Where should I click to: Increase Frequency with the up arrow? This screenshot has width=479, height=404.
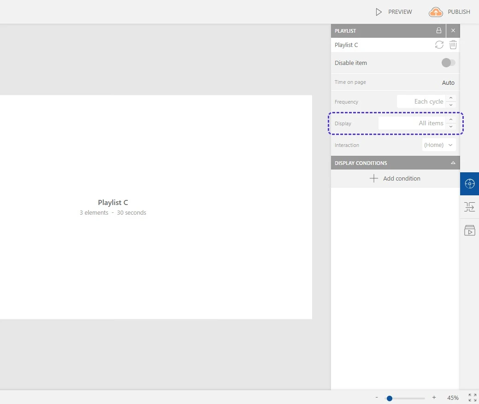(451, 98)
